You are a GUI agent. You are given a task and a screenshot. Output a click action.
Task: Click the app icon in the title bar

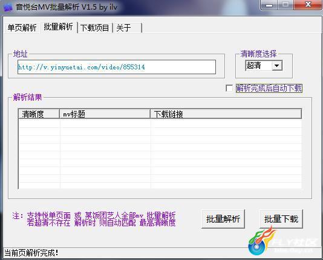click(x=8, y=7)
